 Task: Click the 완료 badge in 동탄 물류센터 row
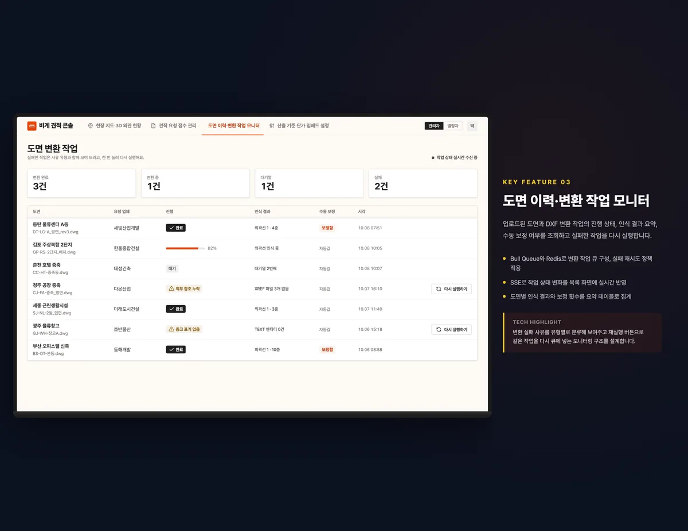pos(176,228)
